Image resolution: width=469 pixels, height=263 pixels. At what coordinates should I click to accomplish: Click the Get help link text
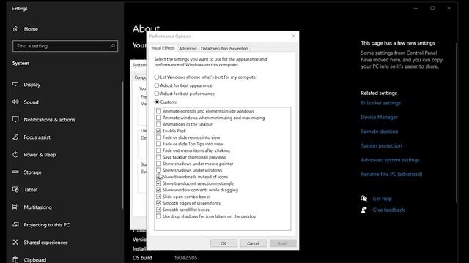pos(382,199)
